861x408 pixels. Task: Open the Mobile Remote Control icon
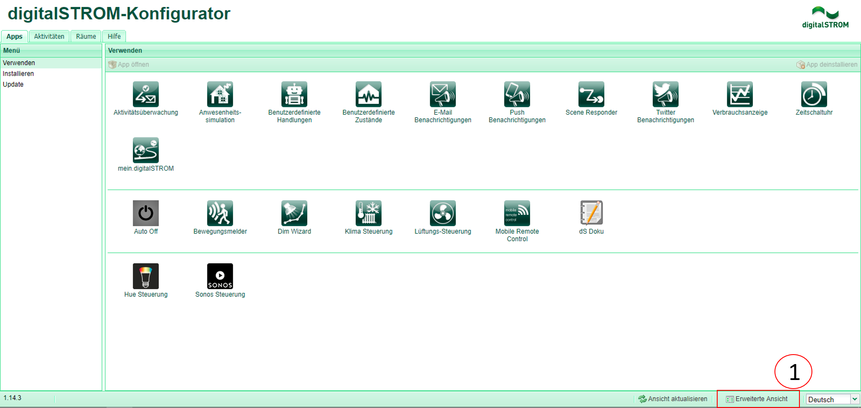[517, 213]
